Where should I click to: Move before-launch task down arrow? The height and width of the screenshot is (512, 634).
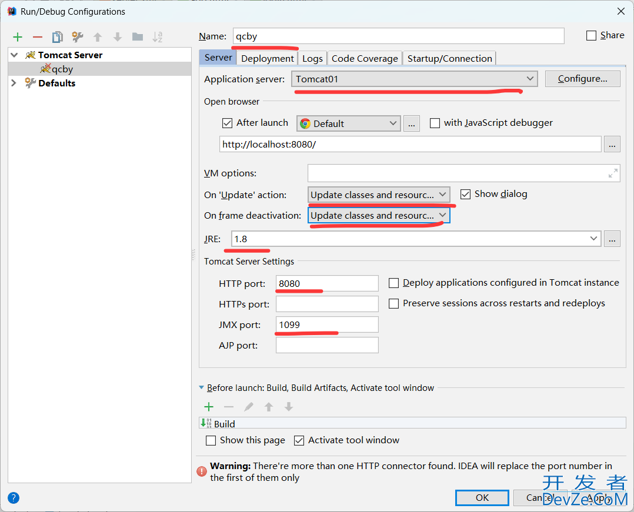click(x=288, y=407)
